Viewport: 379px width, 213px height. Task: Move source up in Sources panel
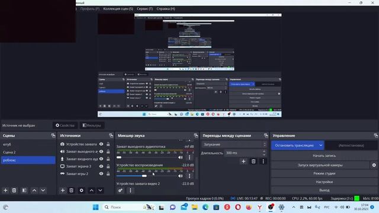point(91,191)
